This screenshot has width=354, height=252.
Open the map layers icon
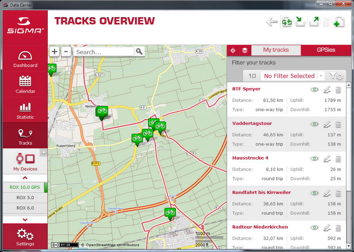pyautogui.click(x=245, y=50)
